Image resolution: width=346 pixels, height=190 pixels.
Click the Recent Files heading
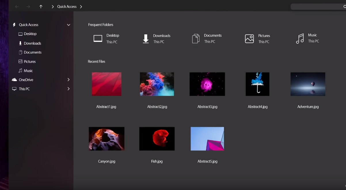click(96, 62)
